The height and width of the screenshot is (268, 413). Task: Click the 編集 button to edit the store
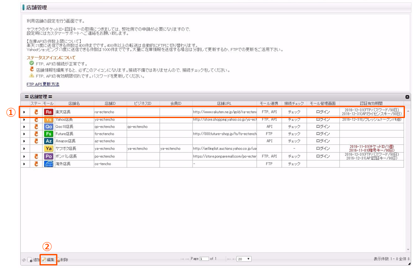coord(48,260)
